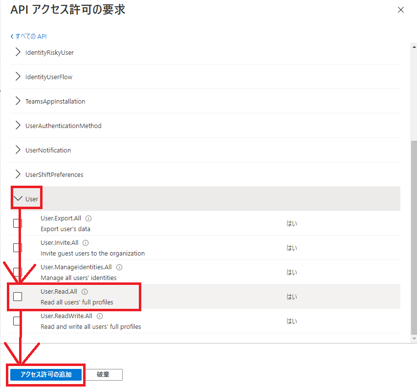Click the info icon beside User.ReadWrite.All
This screenshot has width=417, height=387.
pos(99,316)
